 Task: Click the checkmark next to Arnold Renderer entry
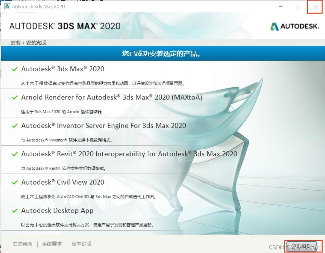click(15, 97)
